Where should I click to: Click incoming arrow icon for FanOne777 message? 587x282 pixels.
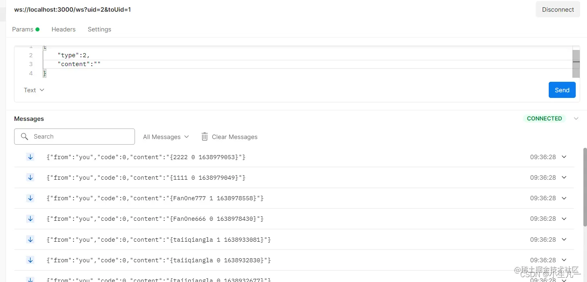(x=30, y=198)
